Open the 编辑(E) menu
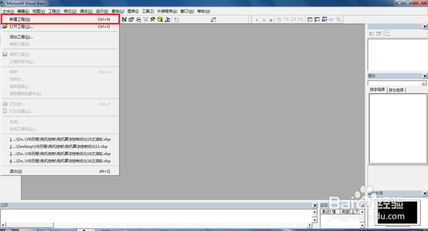The width and height of the screenshot is (428, 231). tap(23, 11)
